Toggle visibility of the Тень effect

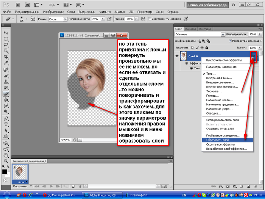(x=191, y=68)
